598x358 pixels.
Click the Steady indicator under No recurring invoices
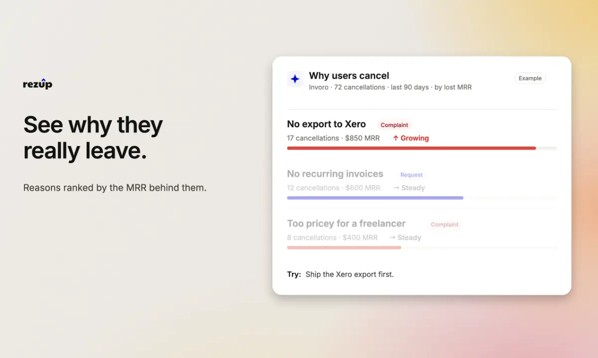[x=409, y=188]
